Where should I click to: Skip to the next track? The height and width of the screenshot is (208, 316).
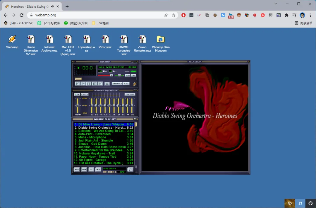[100, 83]
